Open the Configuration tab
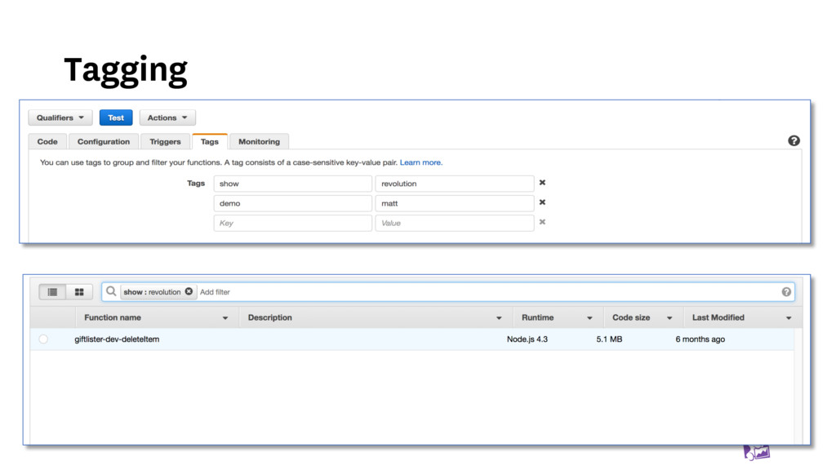 point(104,141)
